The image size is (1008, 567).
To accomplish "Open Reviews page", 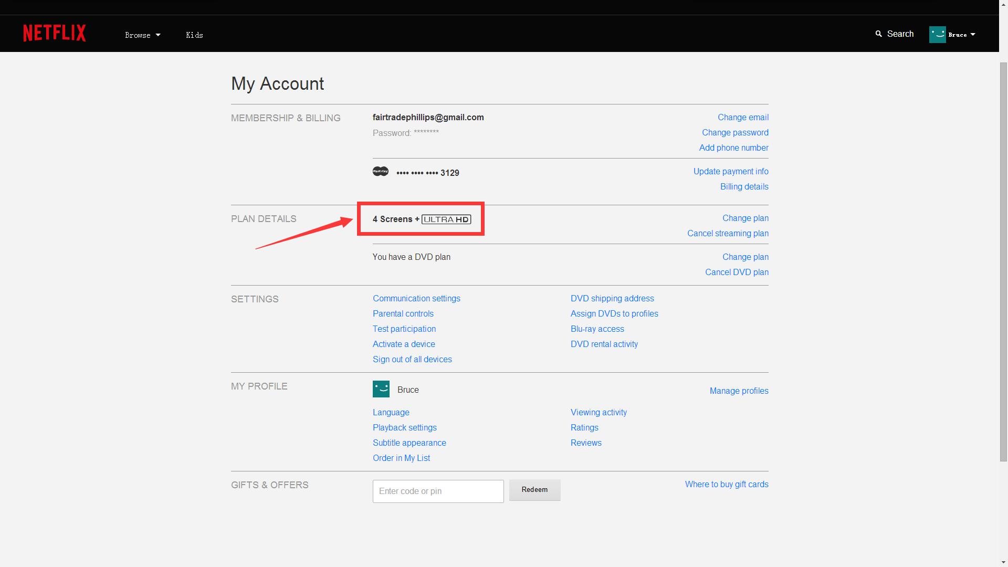I will pyautogui.click(x=586, y=443).
